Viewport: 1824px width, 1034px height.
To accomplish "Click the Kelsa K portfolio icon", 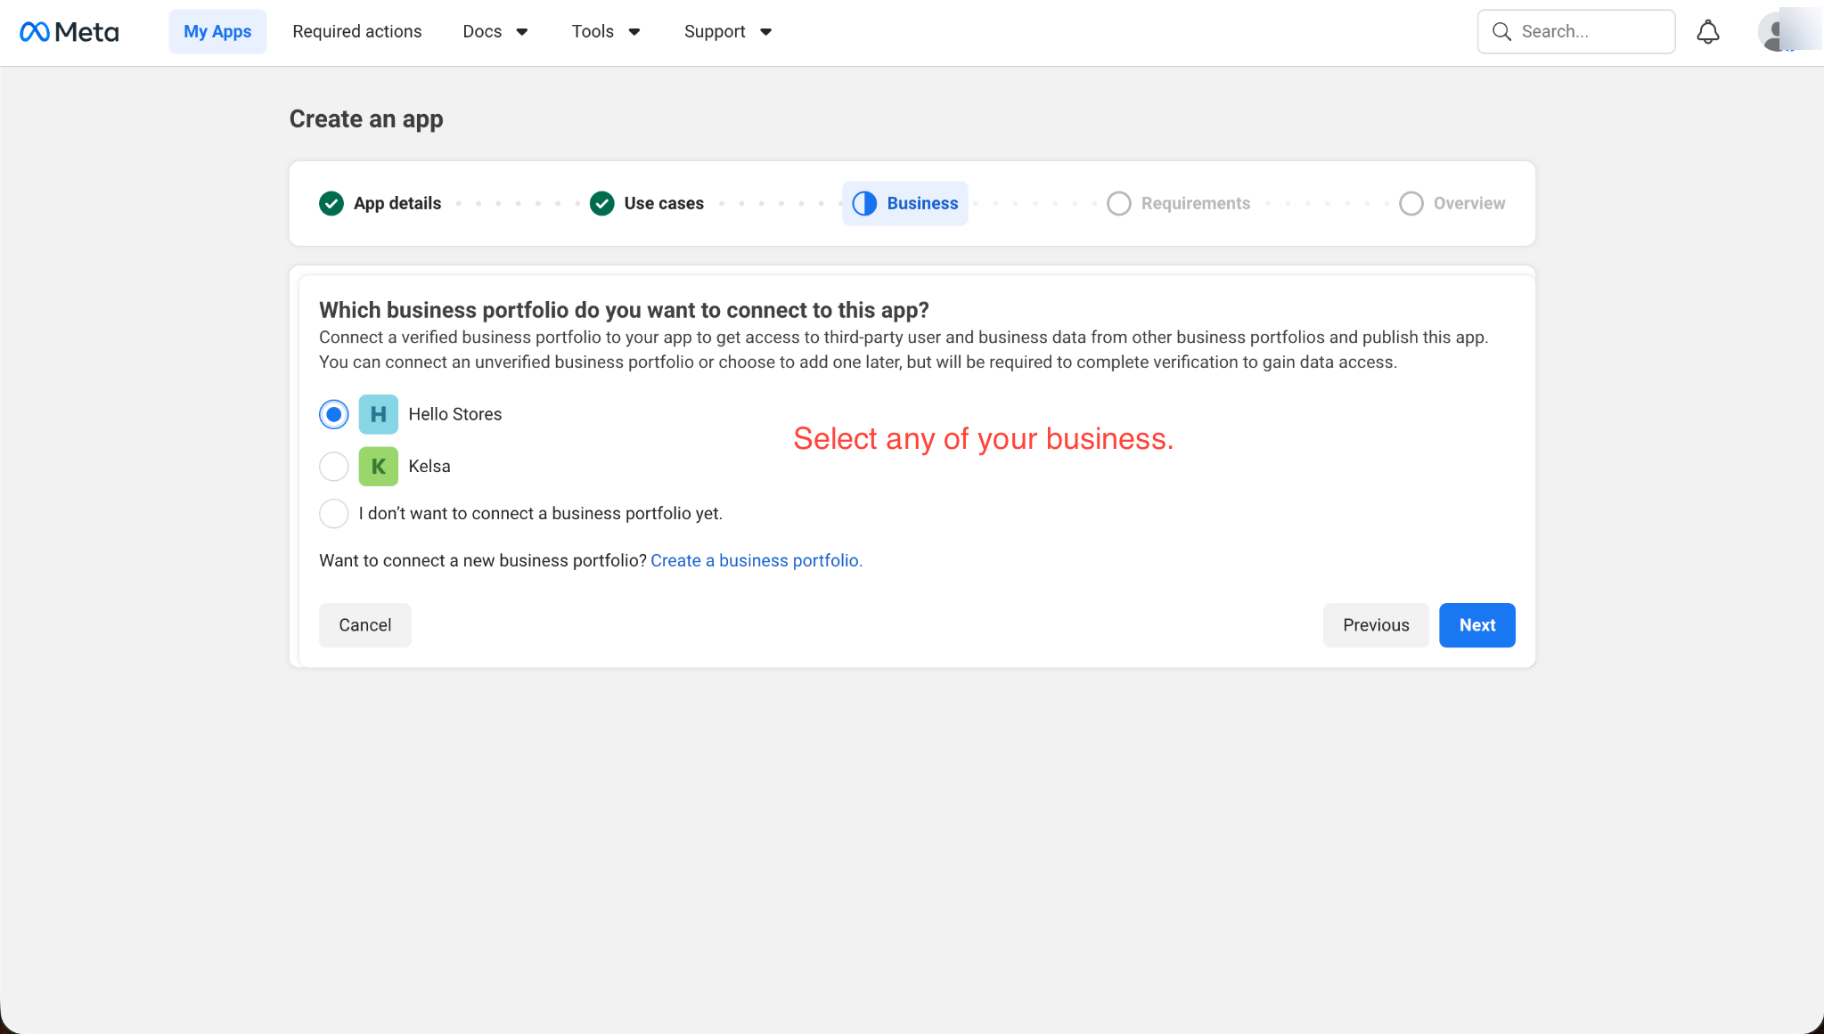I will pyautogui.click(x=379, y=466).
